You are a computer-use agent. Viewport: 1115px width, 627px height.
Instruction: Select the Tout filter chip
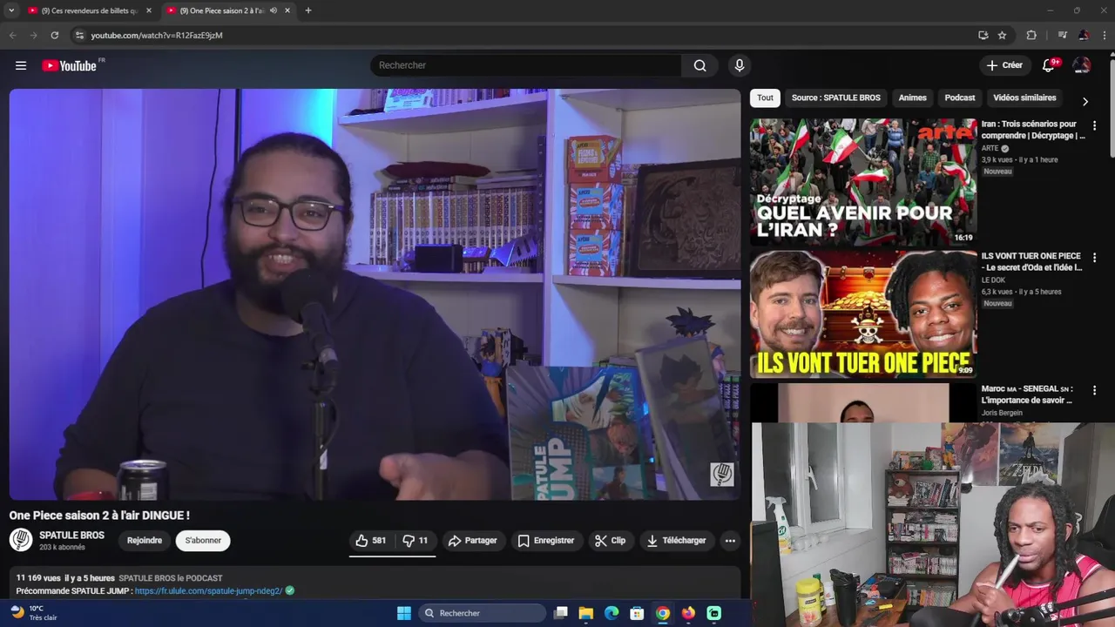click(x=765, y=98)
